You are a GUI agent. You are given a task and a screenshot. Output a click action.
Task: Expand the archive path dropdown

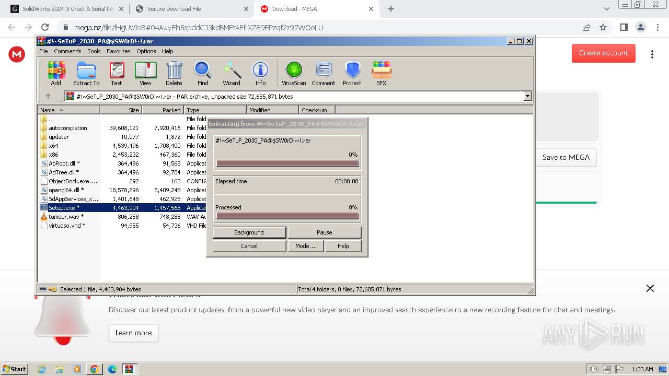[x=527, y=96]
